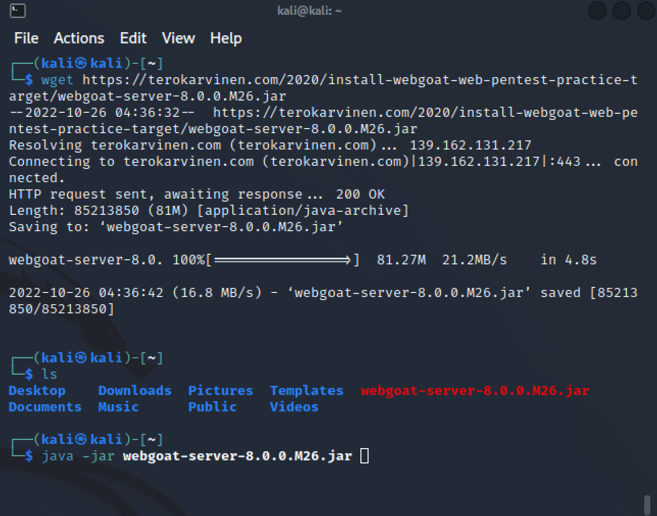Close the terminal window using rightmost circle button
The width and height of the screenshot is (657, 516).
(646, 11)
